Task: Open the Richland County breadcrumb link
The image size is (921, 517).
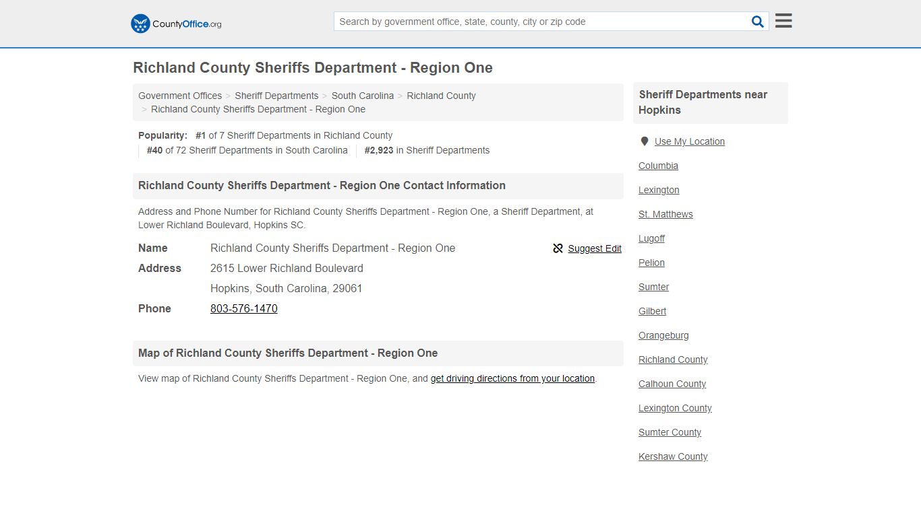Action: (x=441, y=96)
